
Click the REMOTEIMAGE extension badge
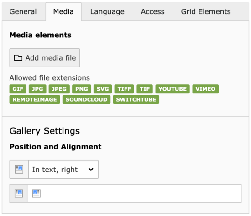(x=35, y=99)
